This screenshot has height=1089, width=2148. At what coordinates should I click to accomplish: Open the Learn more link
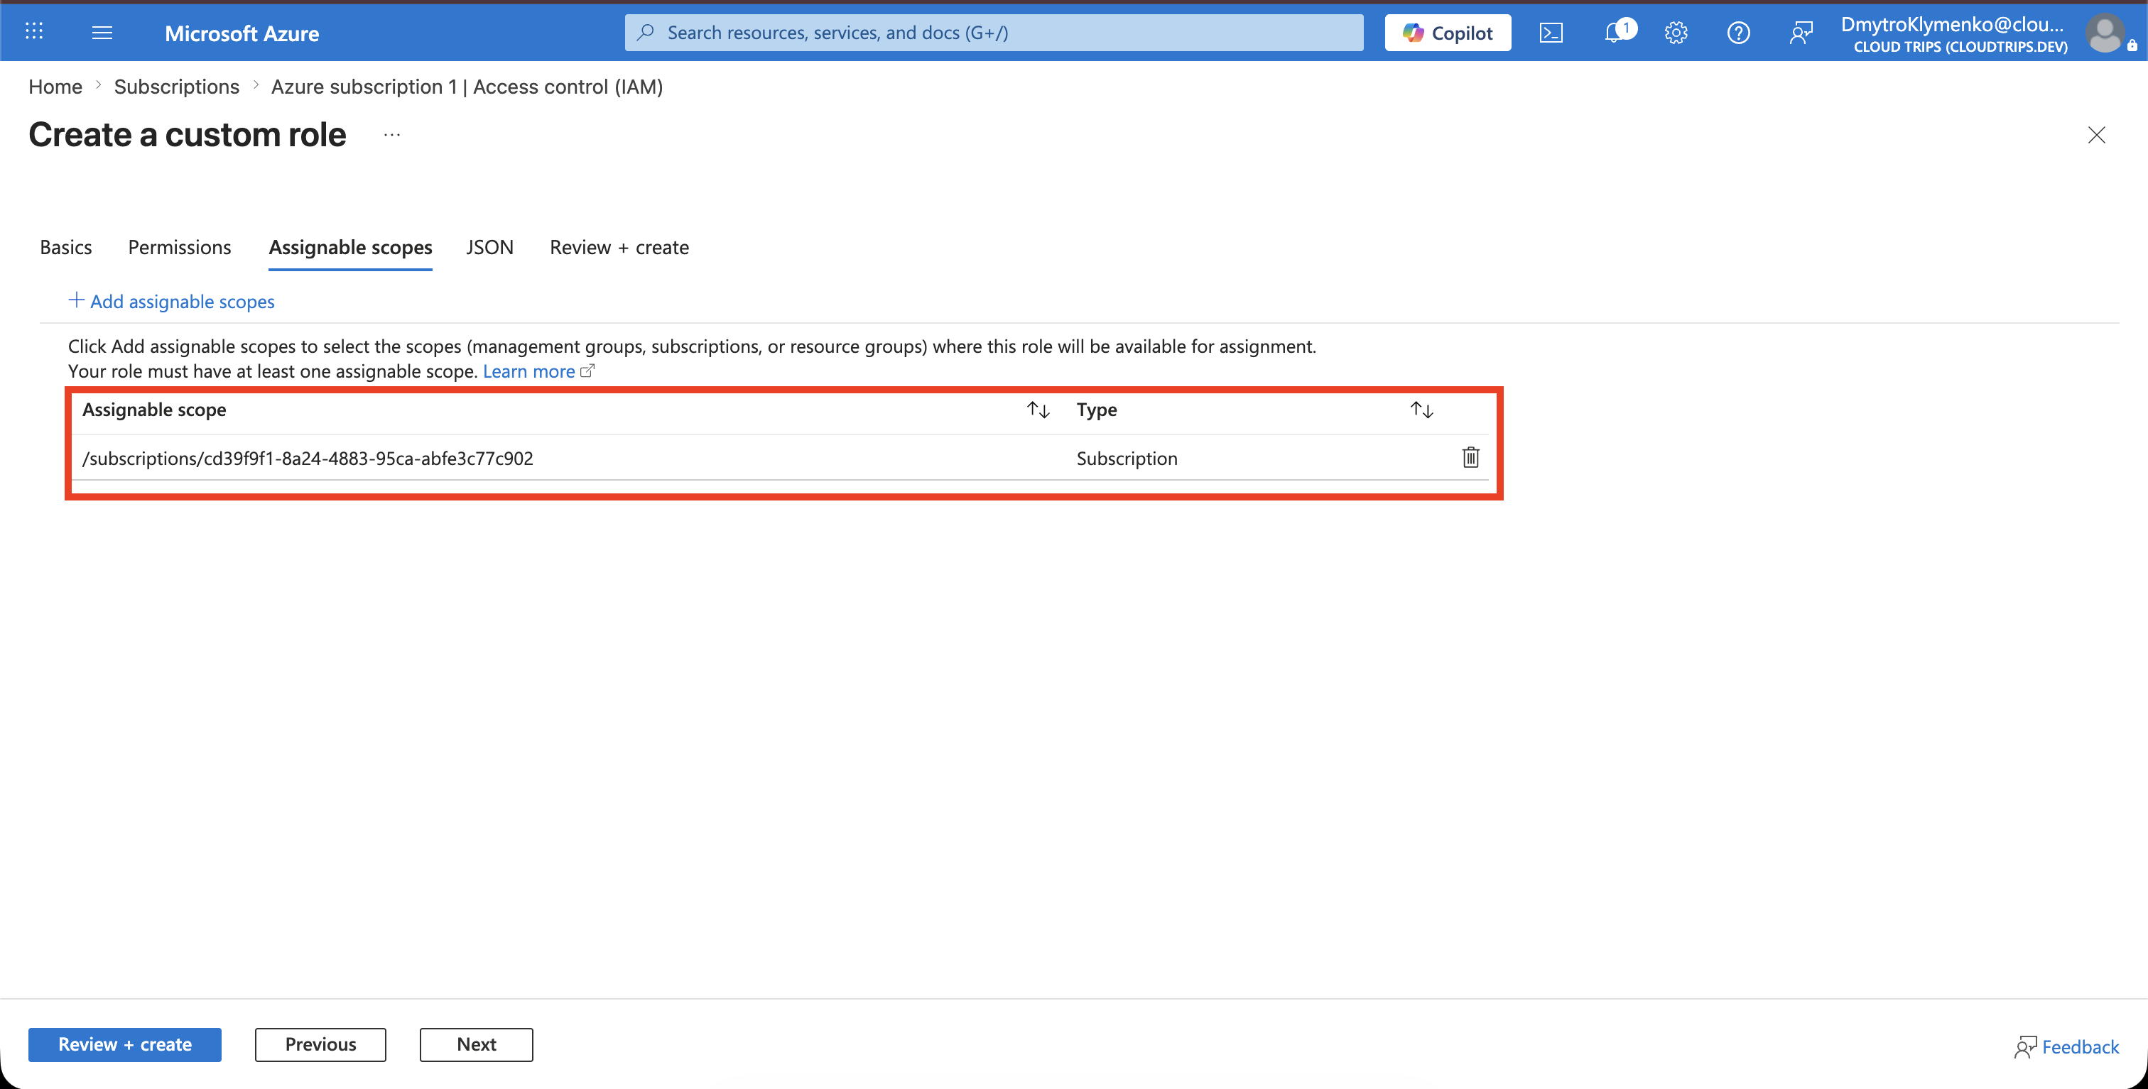[528, 371]
